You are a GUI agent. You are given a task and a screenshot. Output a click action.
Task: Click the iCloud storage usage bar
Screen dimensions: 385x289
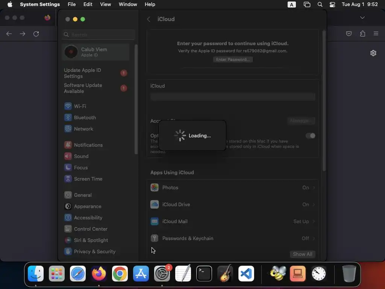click(x=233, y=97)
